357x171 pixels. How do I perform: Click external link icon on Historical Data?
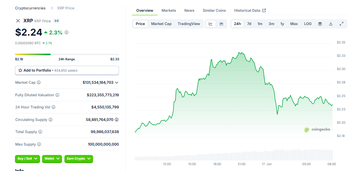(x=264, y=11)
